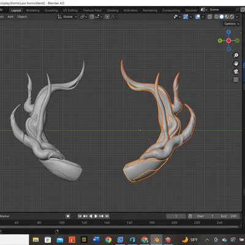Toggle the camera view icon
The width and height of the screenshot is (245, 245).
236,72
